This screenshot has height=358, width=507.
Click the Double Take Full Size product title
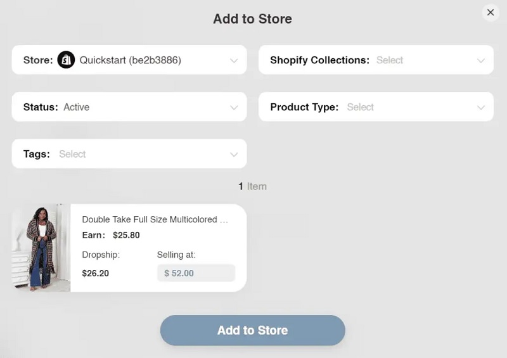[155, 219]
